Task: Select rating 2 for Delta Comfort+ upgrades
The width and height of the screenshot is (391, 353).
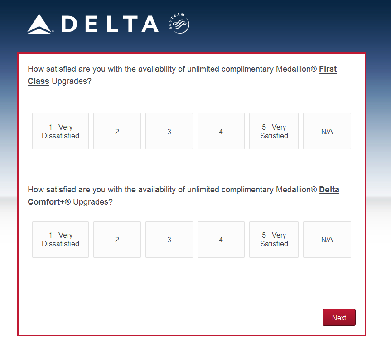Action: [x=117, y=240]
